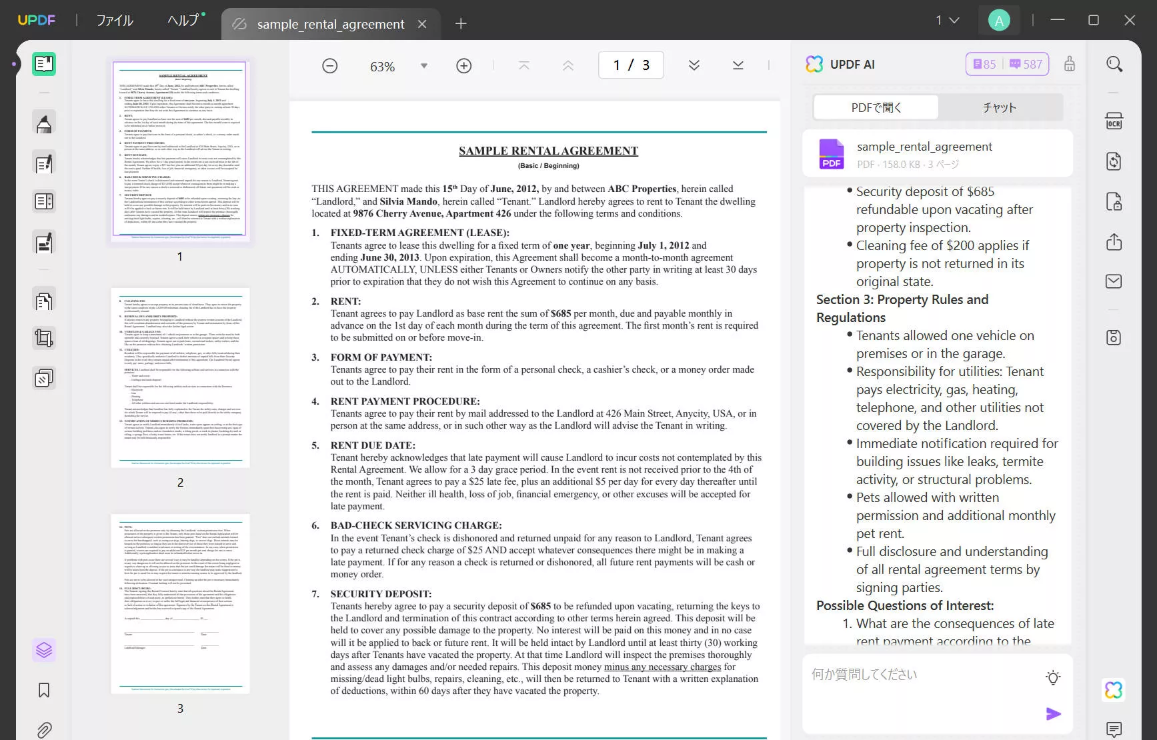The height and width of the screenshot is (740, 1157).
Task: Open the comments panel icon
Action: [1114, 729]
